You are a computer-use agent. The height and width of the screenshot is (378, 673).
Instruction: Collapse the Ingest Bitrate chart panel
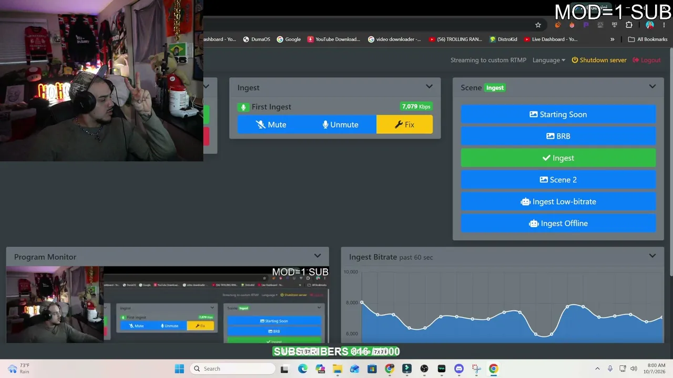click(652, 256)
